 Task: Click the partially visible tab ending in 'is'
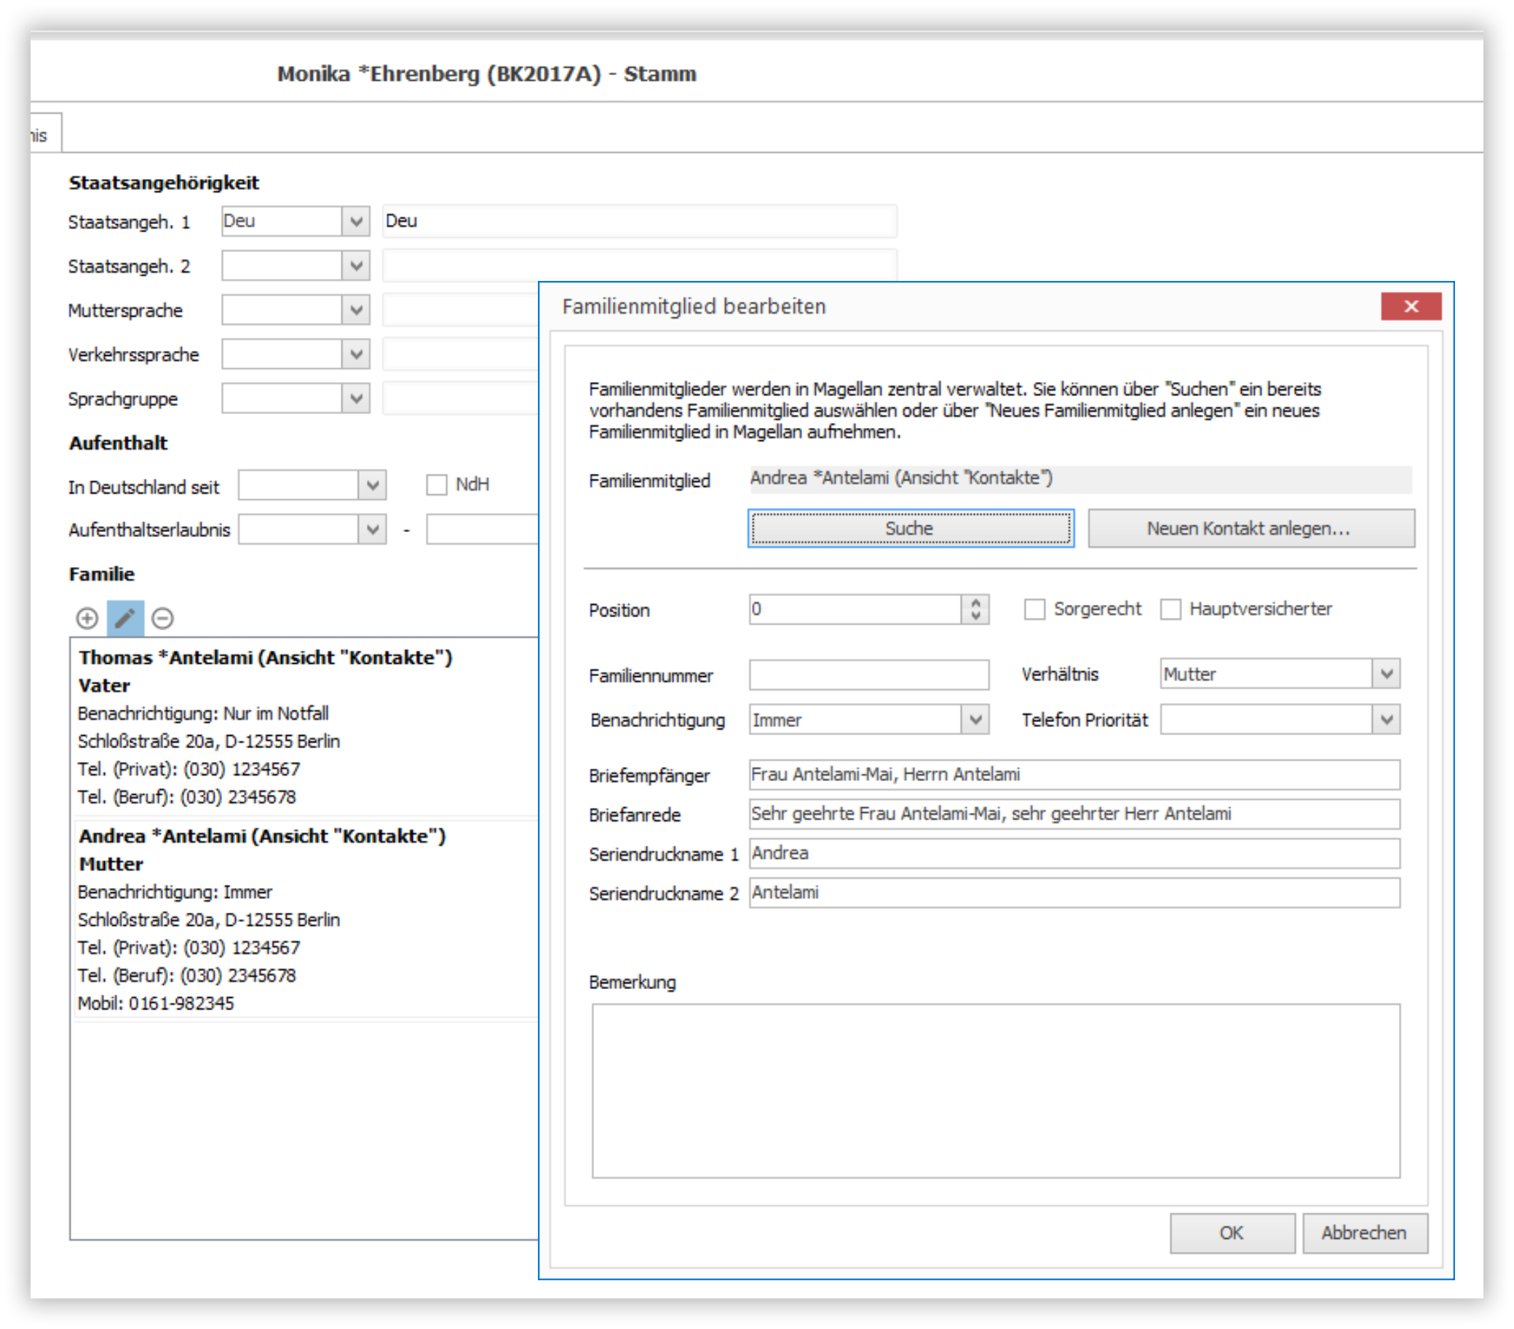(45, 134)
